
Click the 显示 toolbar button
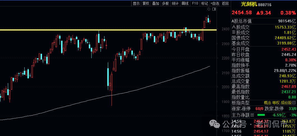tap(136, 3)
